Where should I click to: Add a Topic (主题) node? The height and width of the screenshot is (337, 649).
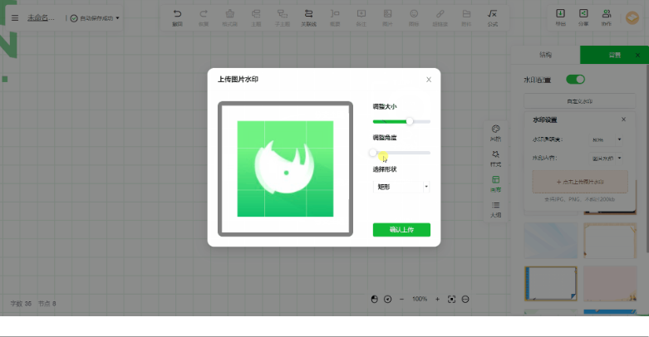tap(256, 18)
